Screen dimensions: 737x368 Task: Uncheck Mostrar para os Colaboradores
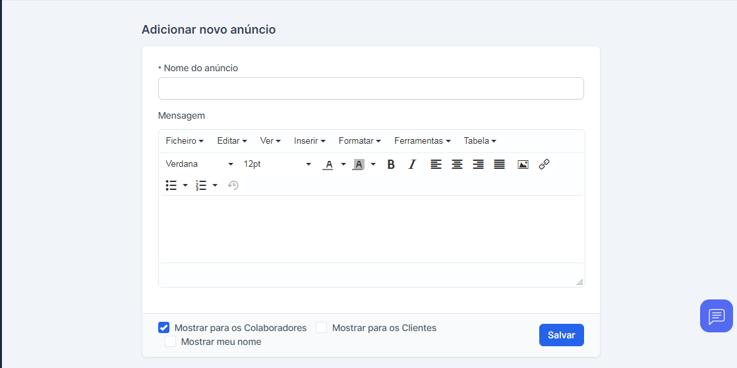(x=164, y=328)
